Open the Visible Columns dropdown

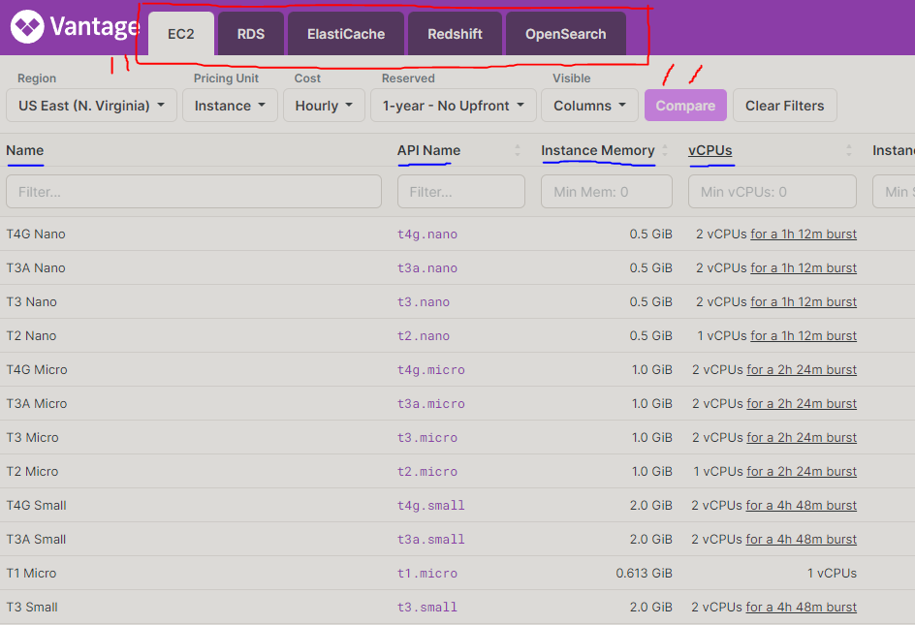point(589,106)
